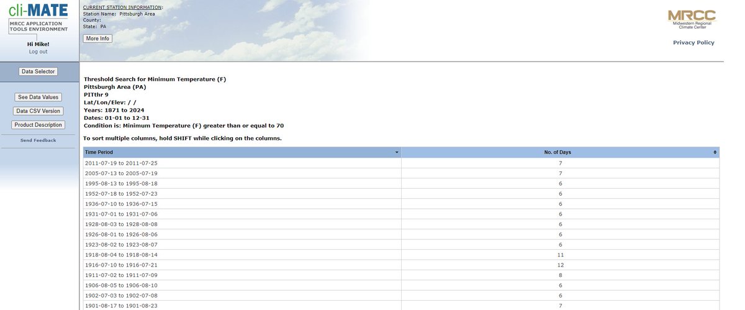Image resolution: width=745 pixels, height=310 pixels.
Task: Click the PITthr 9 line
Action: [x=96, y=95]
